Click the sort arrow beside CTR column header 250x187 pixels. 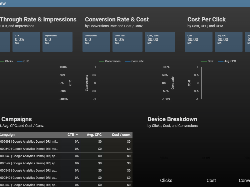(77, 135)
